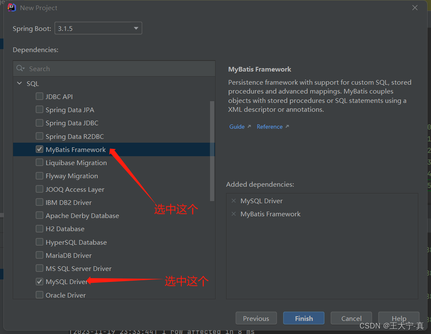Click the dependency list vertical scrollbar
Viewport: 431px width, 334px height.
point(212,151)
